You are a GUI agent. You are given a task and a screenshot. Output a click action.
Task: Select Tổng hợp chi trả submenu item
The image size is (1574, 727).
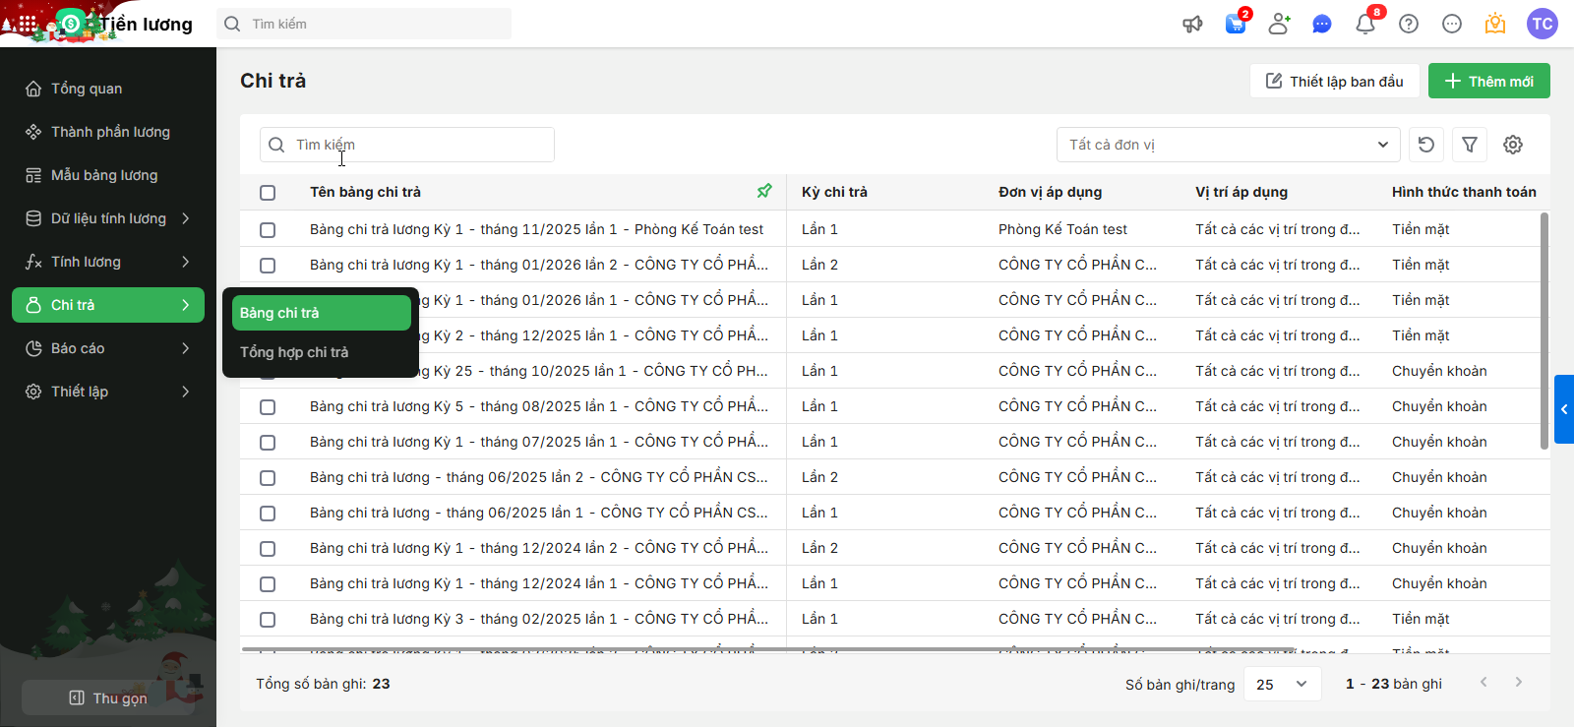click(322, 352)
